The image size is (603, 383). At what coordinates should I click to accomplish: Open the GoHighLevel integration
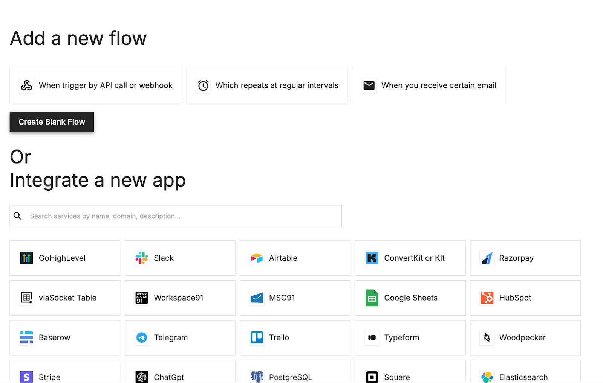65,258
